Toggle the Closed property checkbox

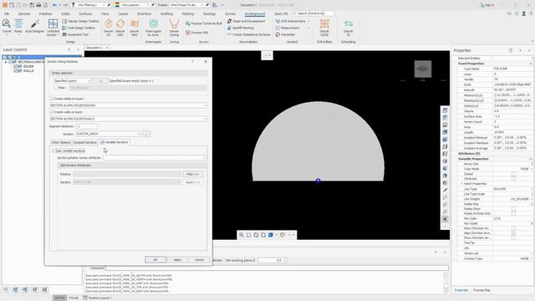[513, 174]
